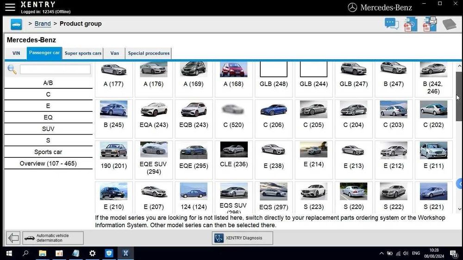The image size is (463, 260).
Task: Select the E (213) model tile
Action: click(x=354, y=160)
